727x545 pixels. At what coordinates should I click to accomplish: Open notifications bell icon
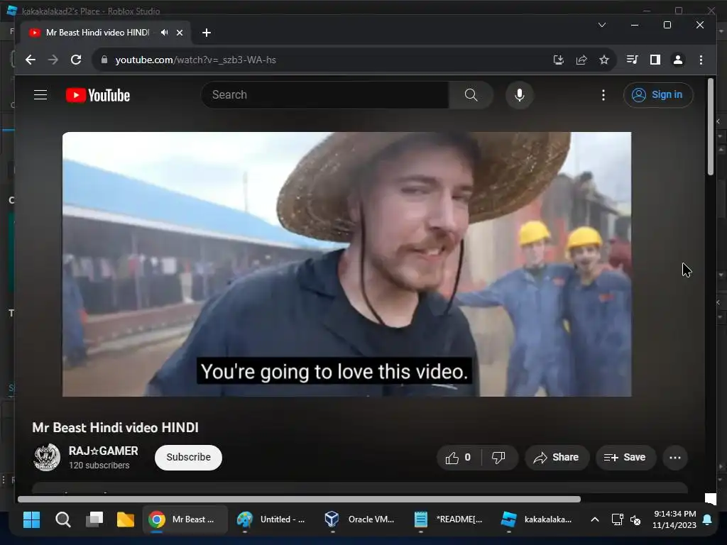coord(708,519)
